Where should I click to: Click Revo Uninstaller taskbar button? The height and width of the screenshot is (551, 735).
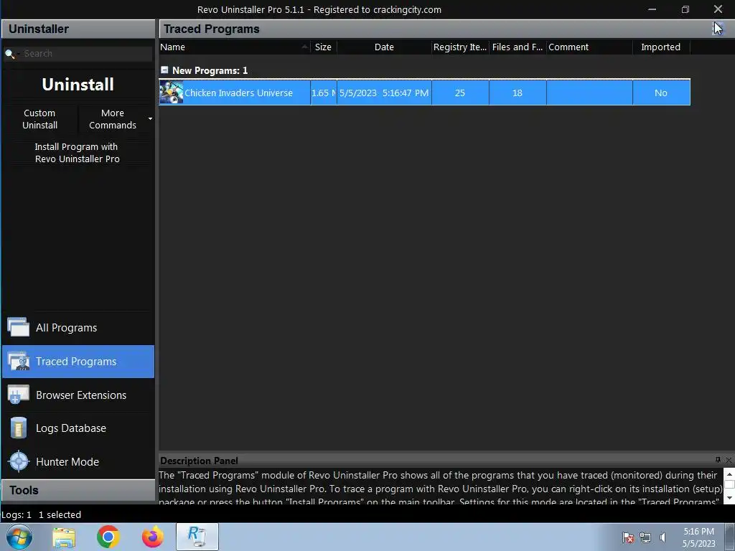(197, 537)
